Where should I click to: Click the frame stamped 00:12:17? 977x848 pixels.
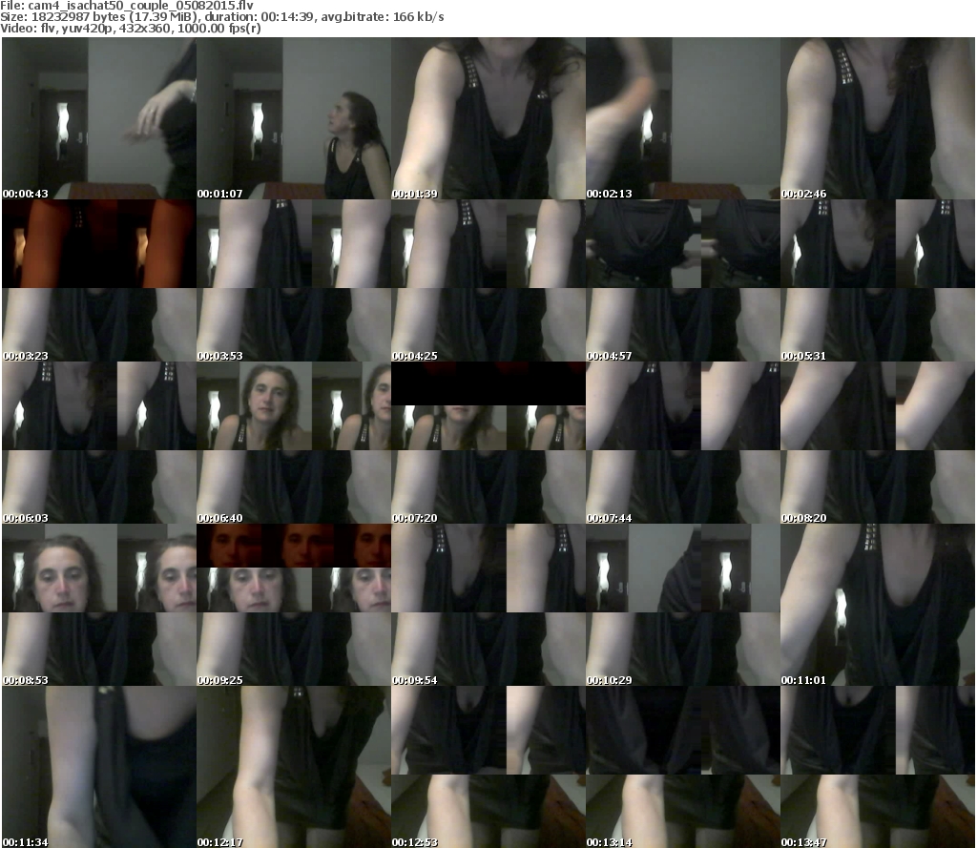[x=294, y=766]
